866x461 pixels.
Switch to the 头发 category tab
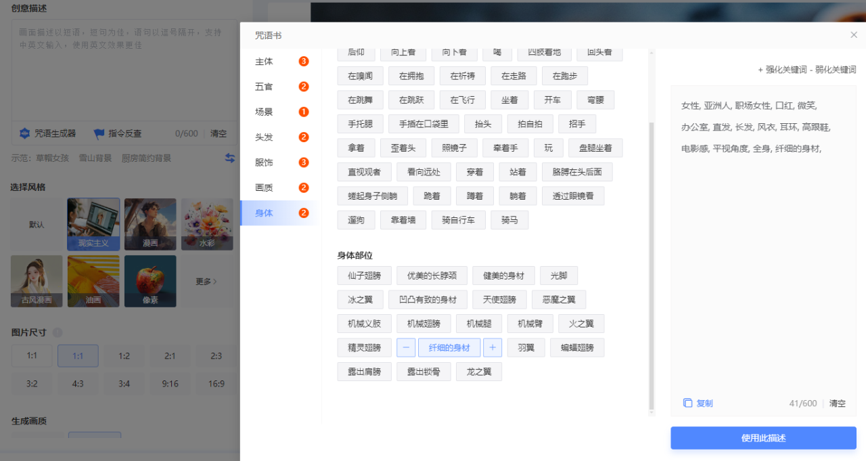[x=265, y=137]
